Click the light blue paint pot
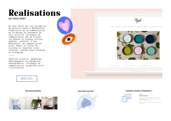The height and width of the screenshot is (121, 171). [127, 39]
